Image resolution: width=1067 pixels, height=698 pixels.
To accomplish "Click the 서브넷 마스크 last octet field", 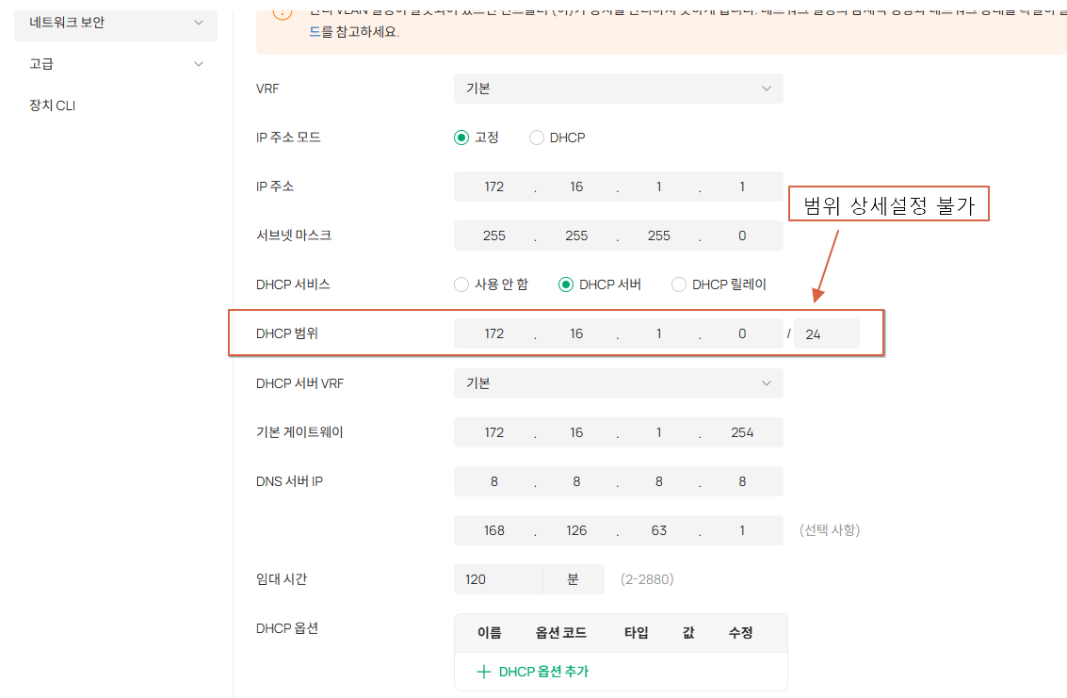I will coord(742,235).
